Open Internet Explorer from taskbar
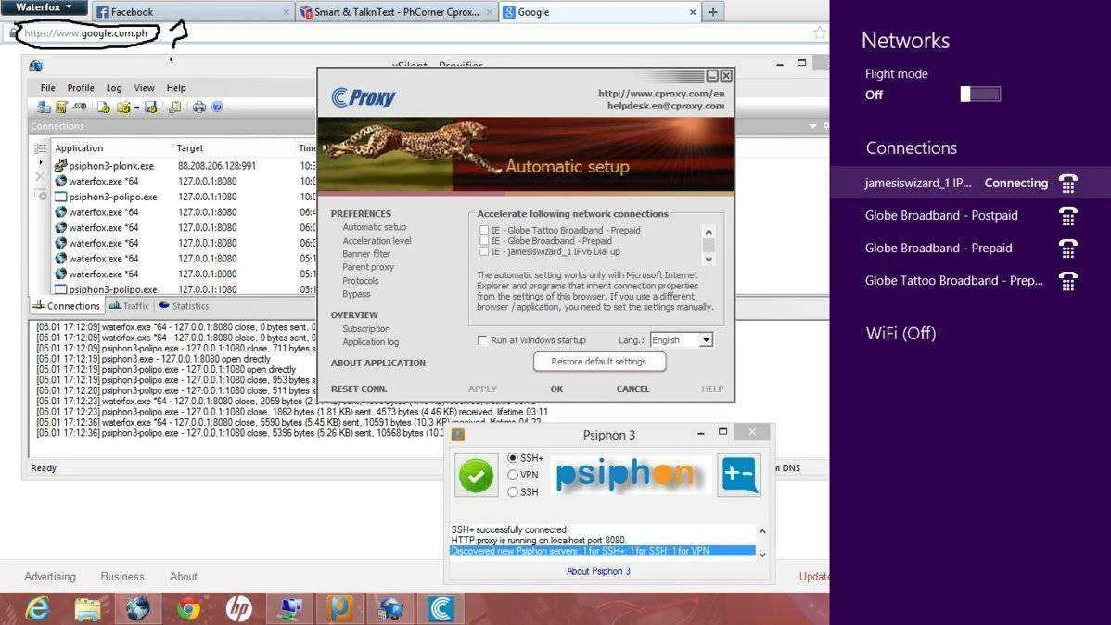1111x625 pixels. tap(36, 608)
